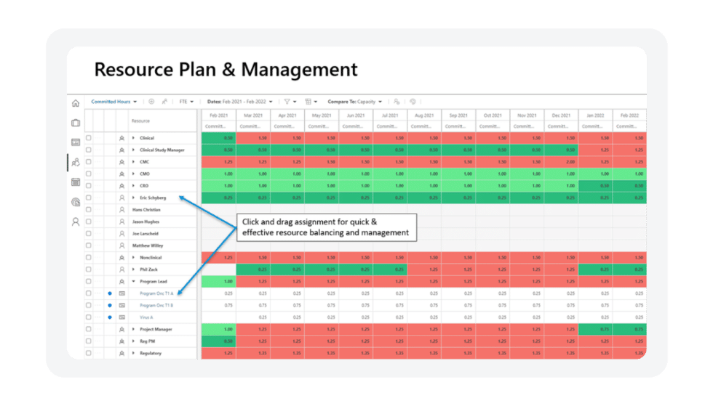Click the person icon in Hans Christian row
Image resolution: width=713 pixels, height=406 pixels.
coord(122,210)
